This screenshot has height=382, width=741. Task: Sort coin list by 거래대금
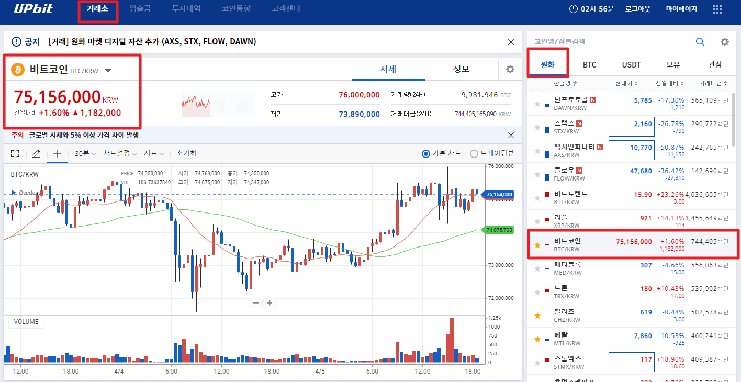(x=713, y=83)
